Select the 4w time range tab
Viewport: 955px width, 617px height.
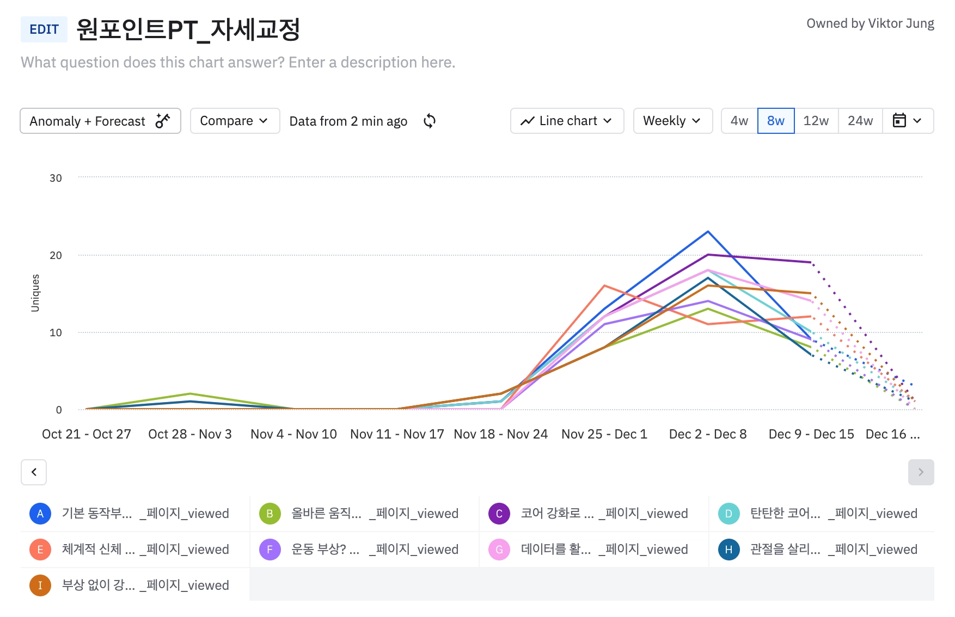coord(739,121)
